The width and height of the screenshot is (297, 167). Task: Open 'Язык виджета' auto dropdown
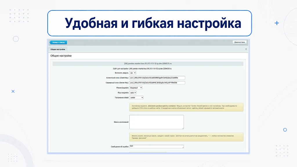[133, 92]
